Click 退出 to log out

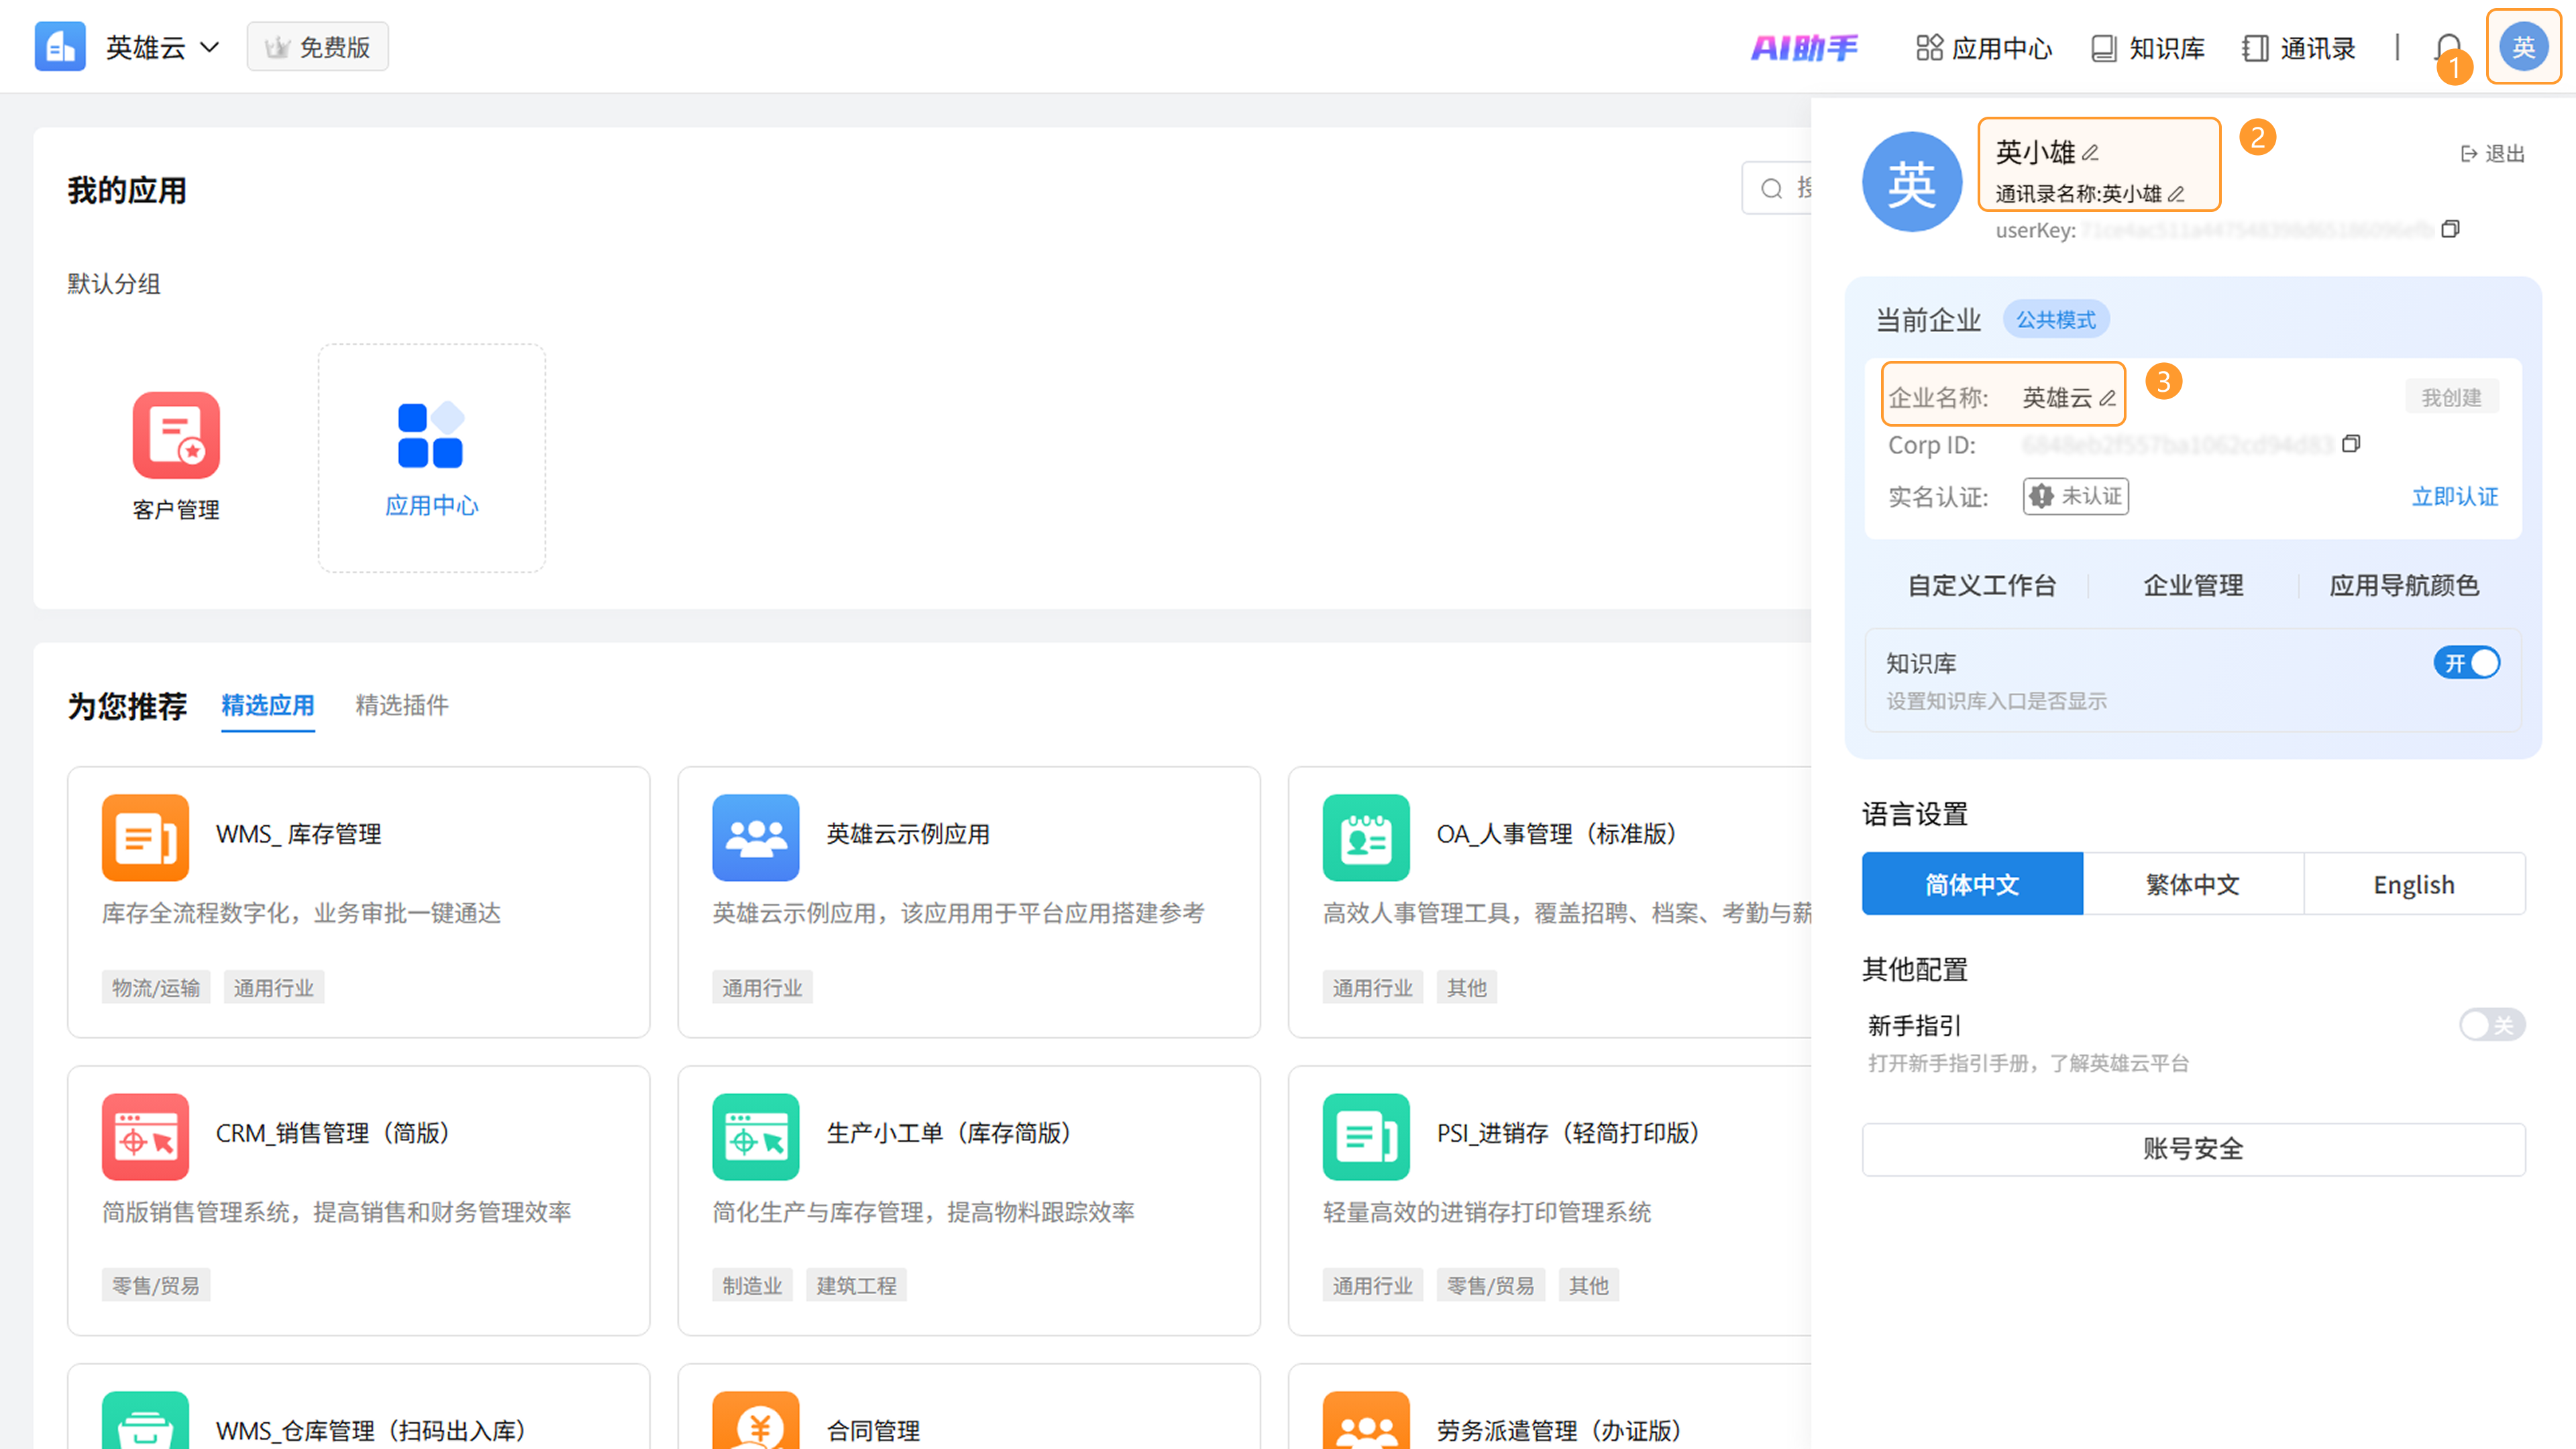pyautogui.click(x=2493, y=153)
